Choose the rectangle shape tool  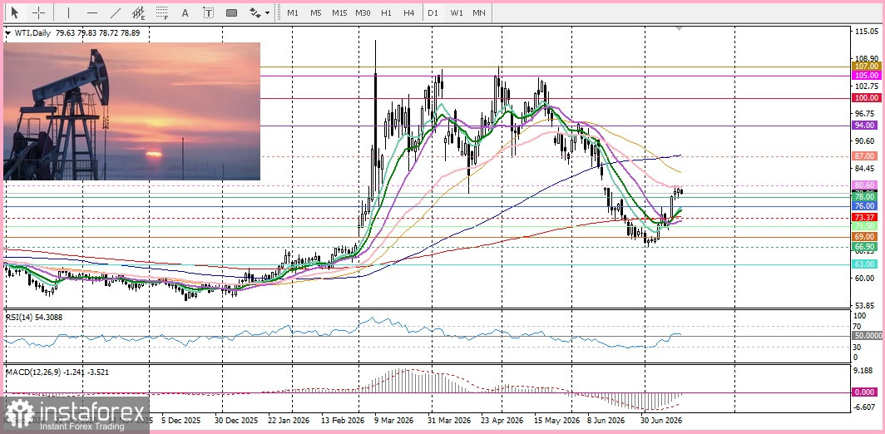pyautogui.click(x=231, y=12)
